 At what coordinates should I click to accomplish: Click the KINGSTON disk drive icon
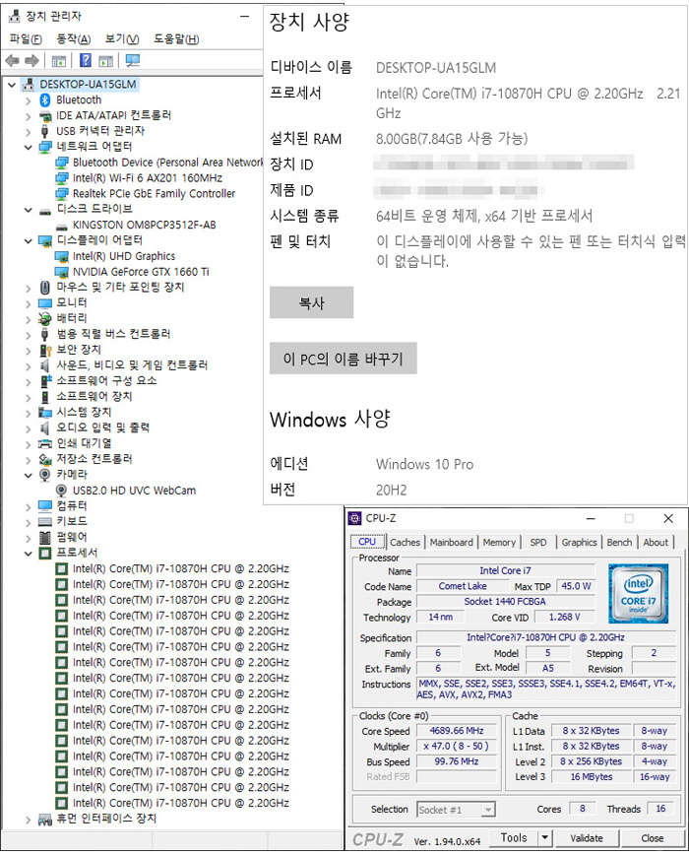click(62, 226)
